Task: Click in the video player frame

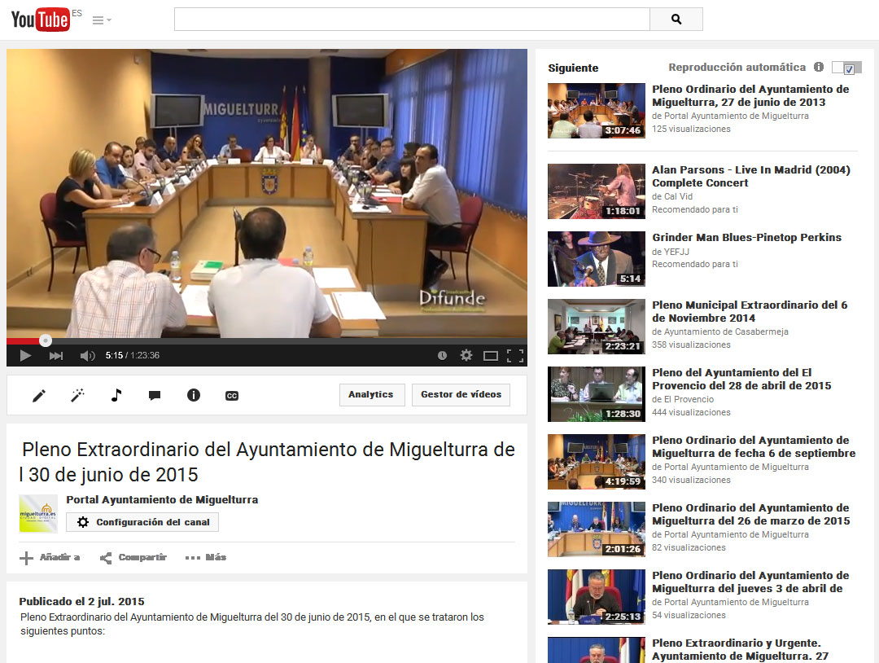Action: tap(267, 194)
